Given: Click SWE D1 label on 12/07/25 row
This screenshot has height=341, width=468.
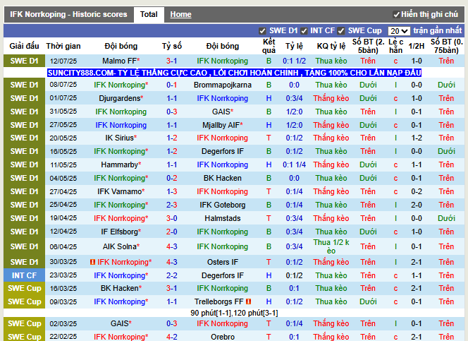Looking at the screenshot, I should click(x=24, y=61).
